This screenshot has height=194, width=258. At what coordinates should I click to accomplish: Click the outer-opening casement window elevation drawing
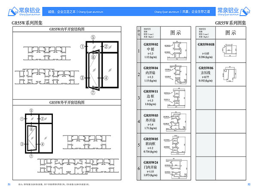click(39, 134)
